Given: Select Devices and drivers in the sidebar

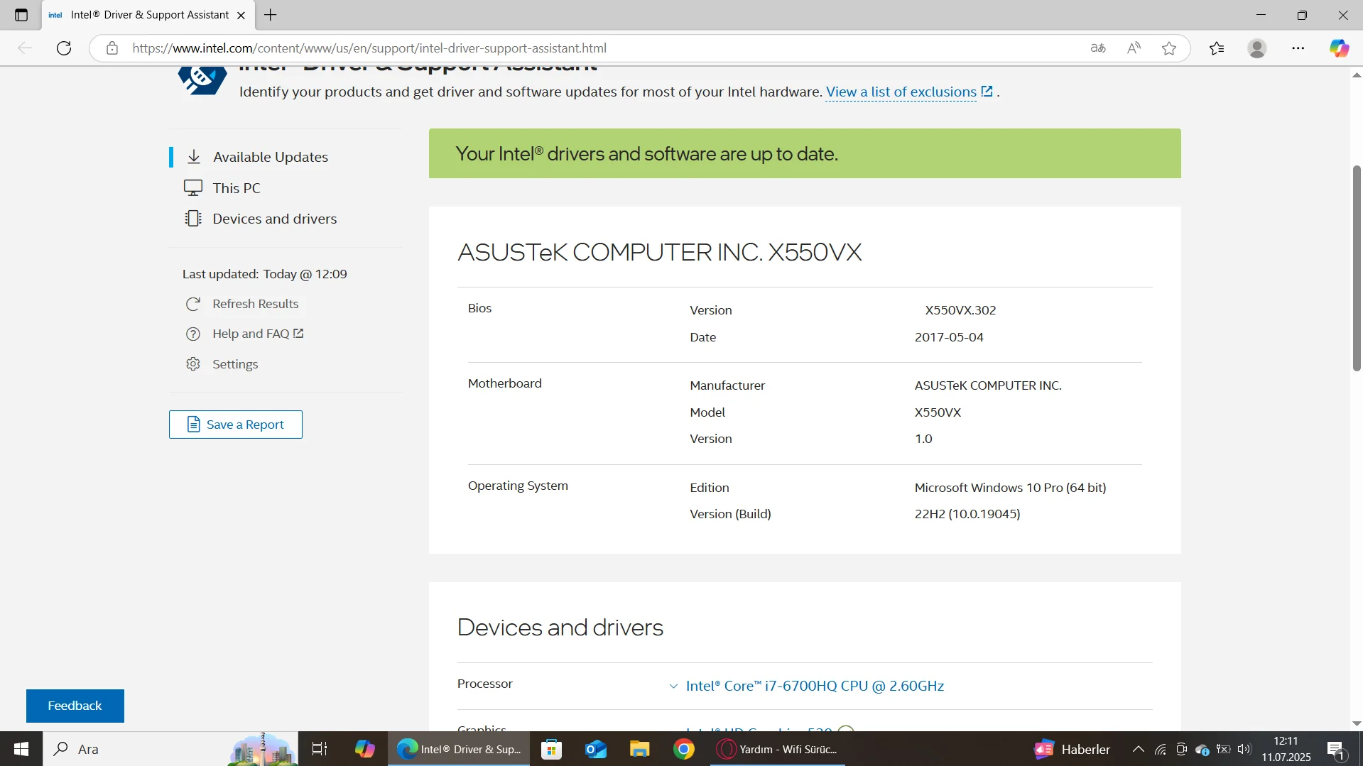Looking at the screenshot, I should click(274, 219).
